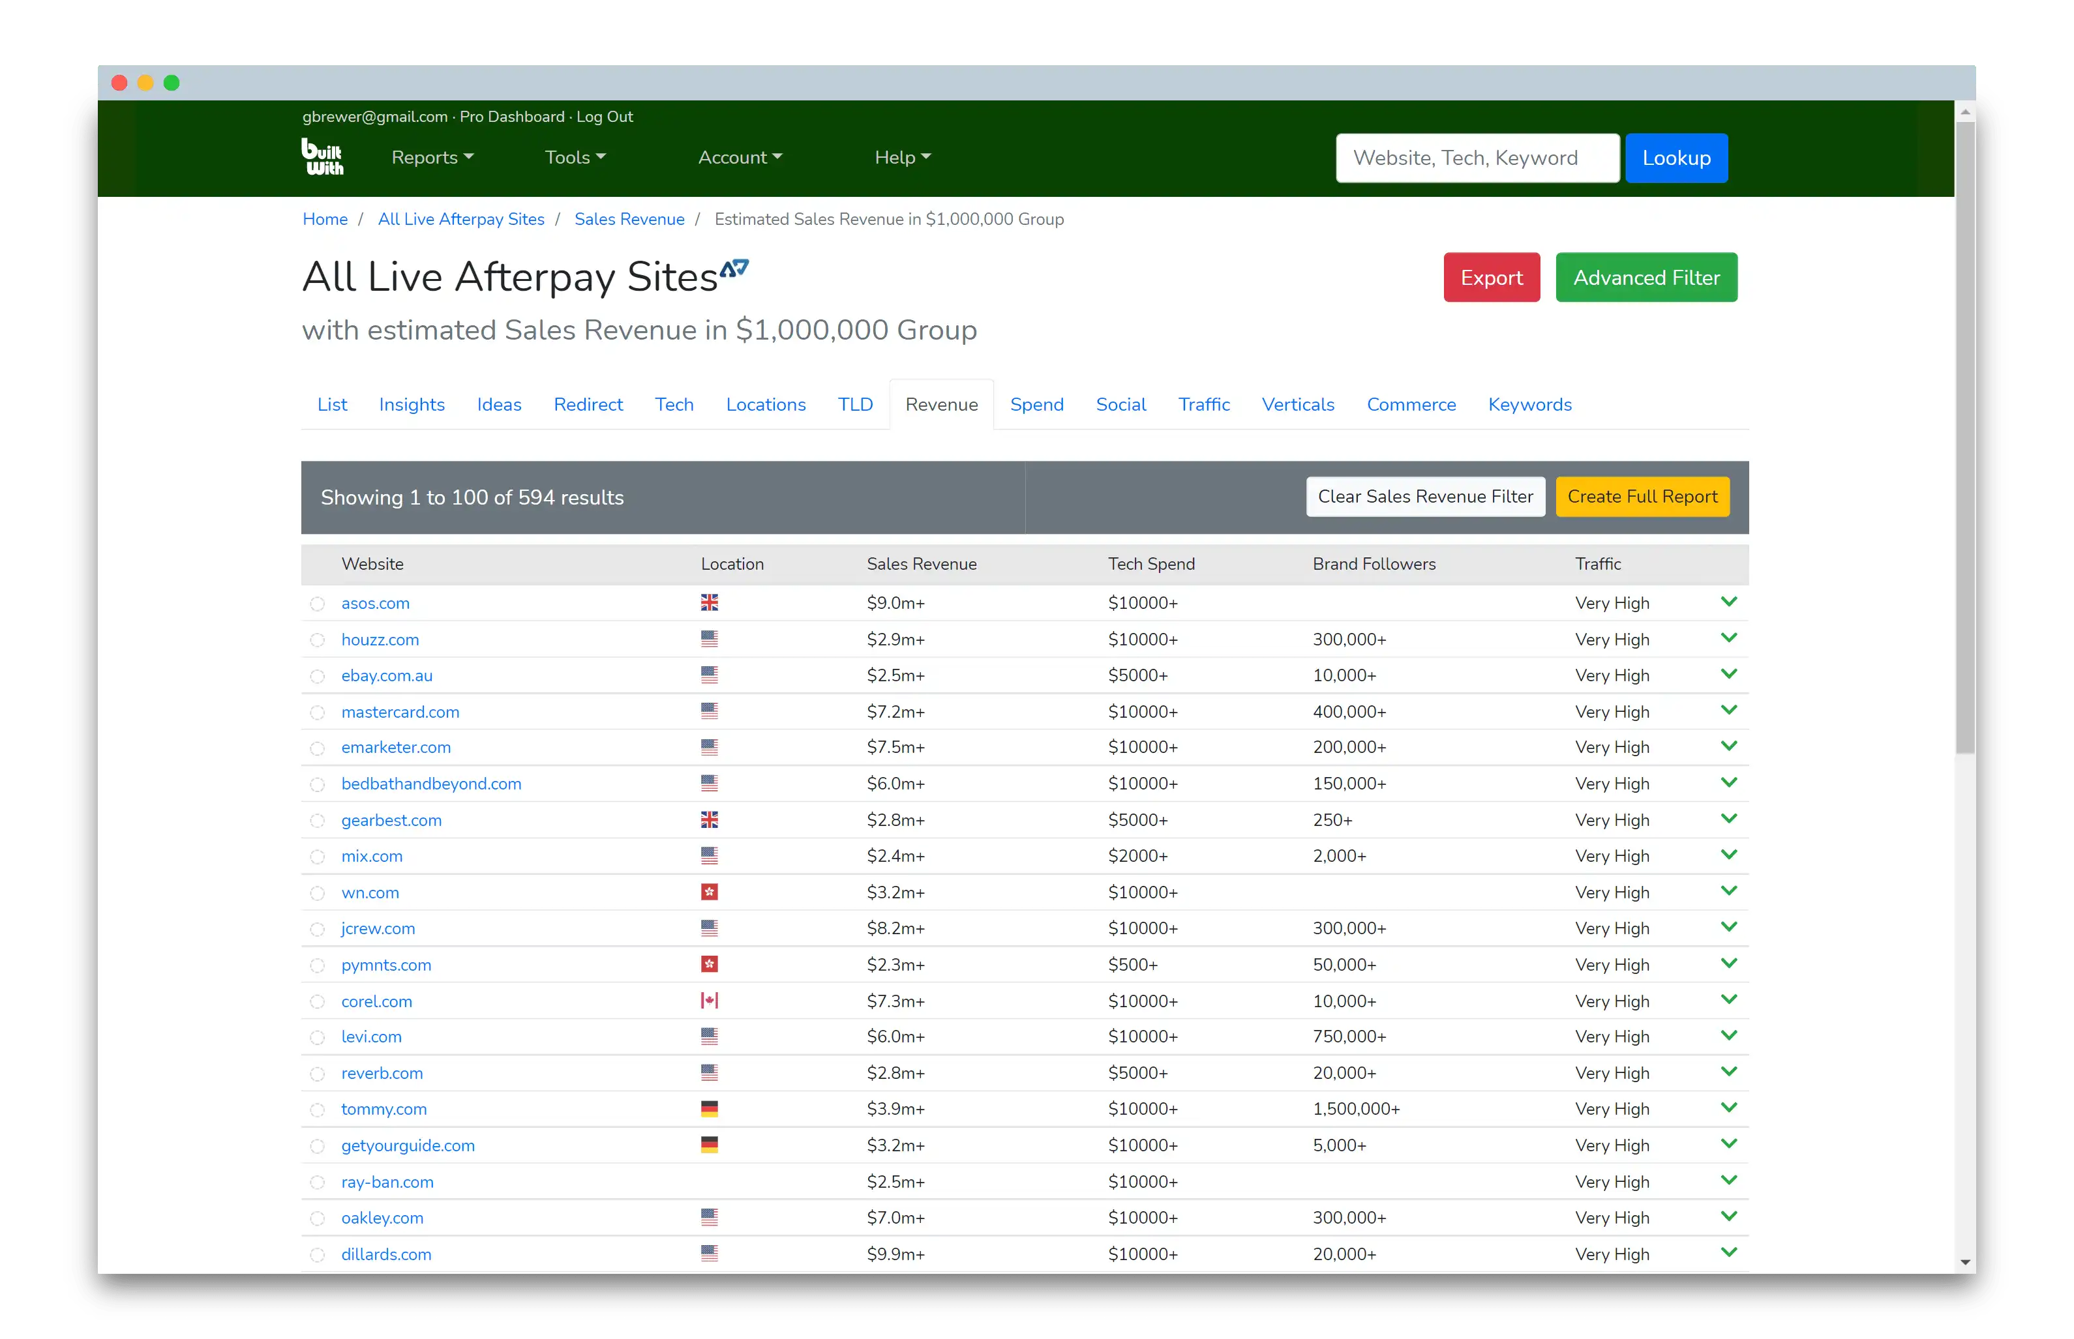
Task: Expand the asos.com row chevron
Action: pyautogui.click(x=1729, y=602)
